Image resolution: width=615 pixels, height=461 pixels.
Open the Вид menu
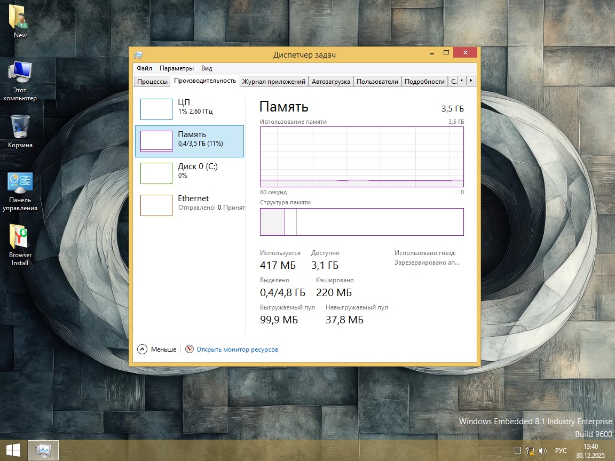pyautogui.click(x=207, y=68)
